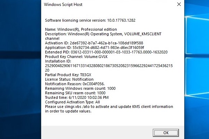Click the 'in order to update values.' line
The height and width of the screenshot is (139, 209).
68,111
